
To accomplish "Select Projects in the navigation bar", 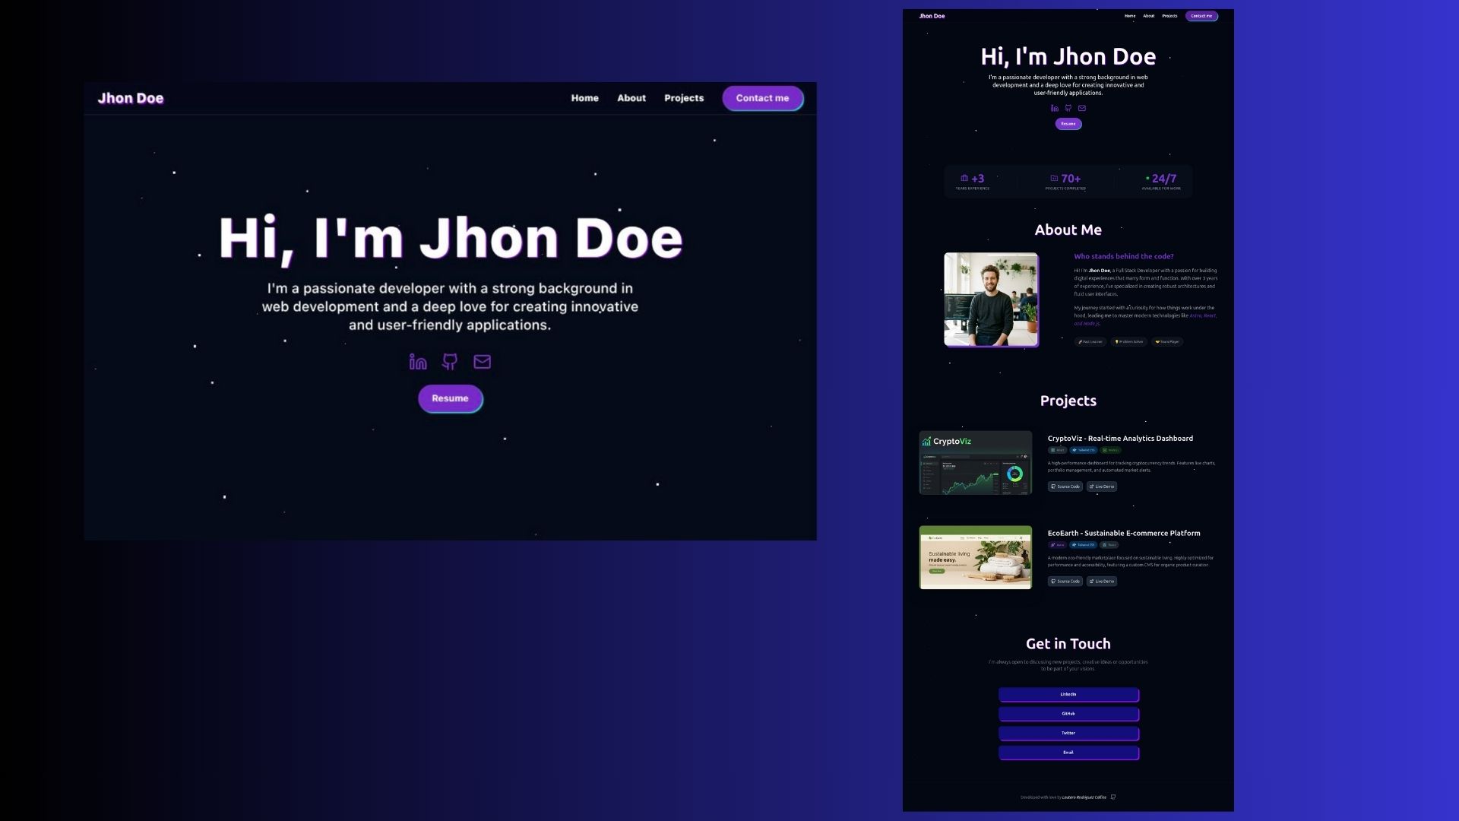I will 683,97.
